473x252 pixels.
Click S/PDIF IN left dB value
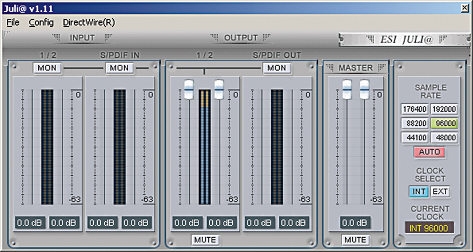102,223
